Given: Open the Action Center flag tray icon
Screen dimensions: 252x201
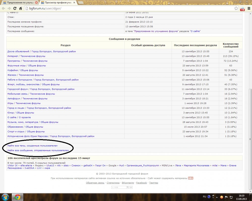Looking at the screenshot, I should [227, 197].
